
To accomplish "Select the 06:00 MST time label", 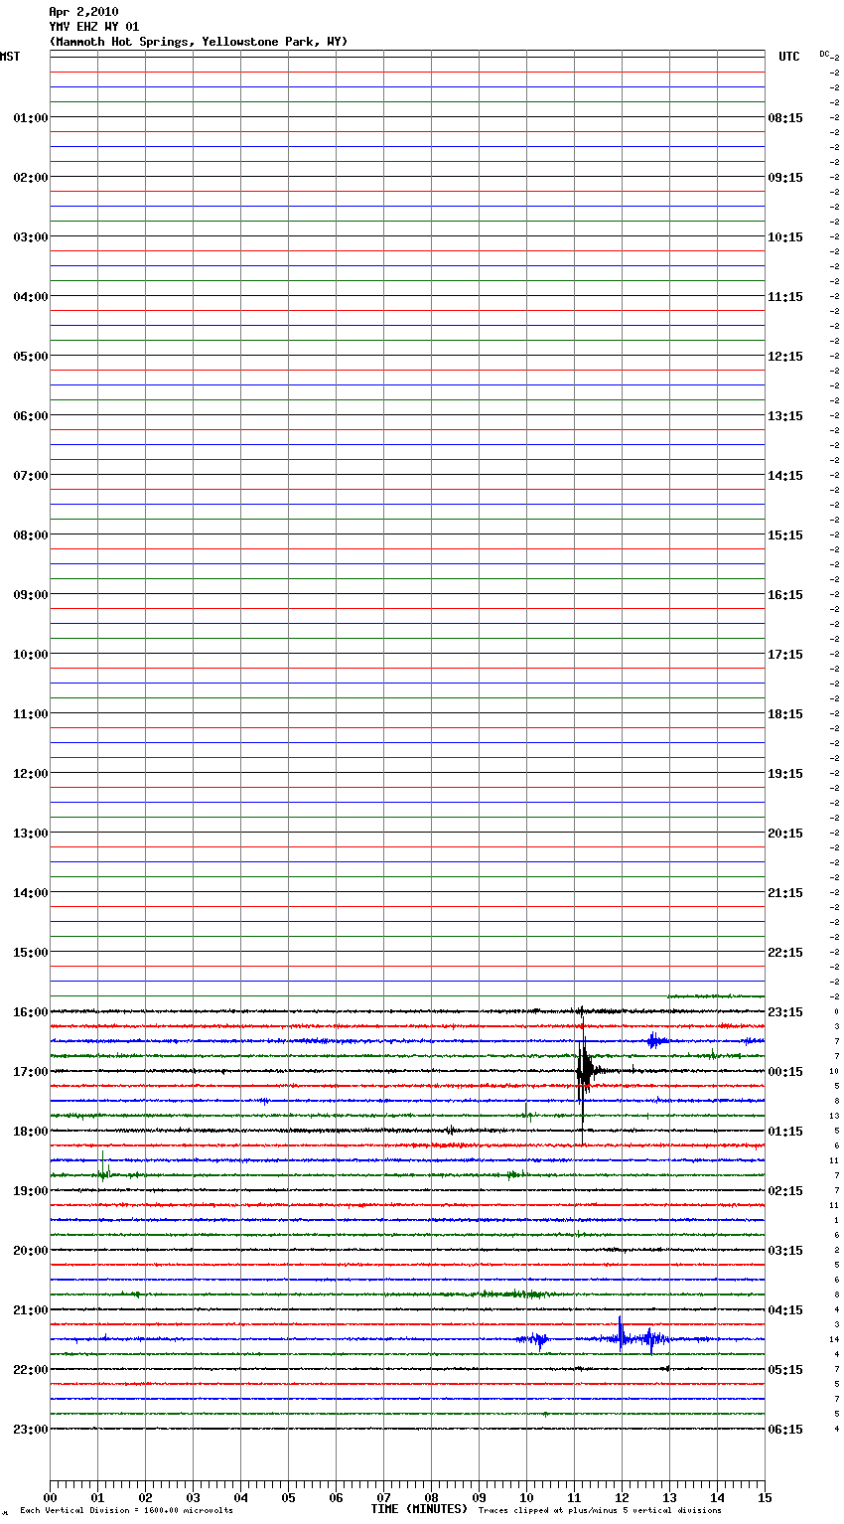I will [x=31, y=416].
